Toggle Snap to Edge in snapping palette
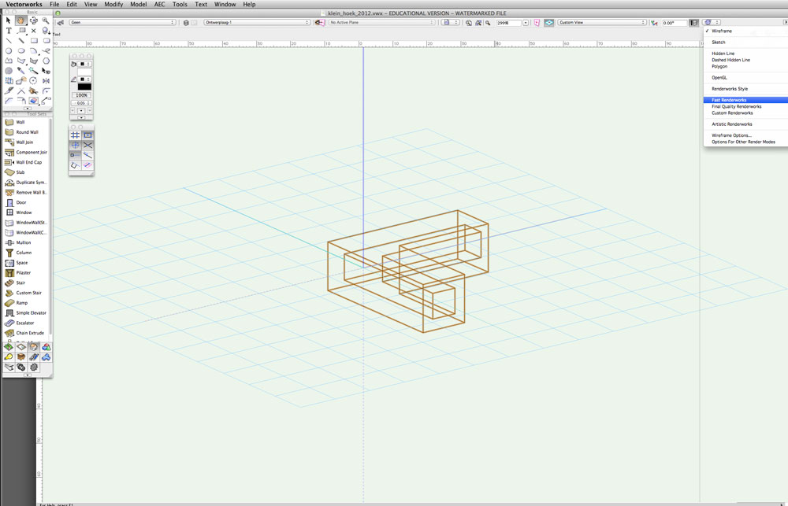Viewport: 788px width, 506px height. coord(87,155)
